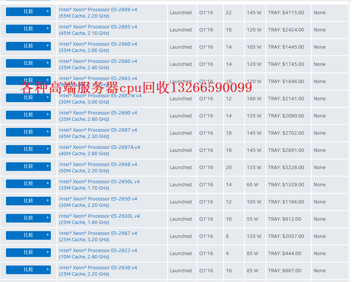The image size is (354, 282).
Task: Select the price TRAY: $612.00
Action: [284, 219]
